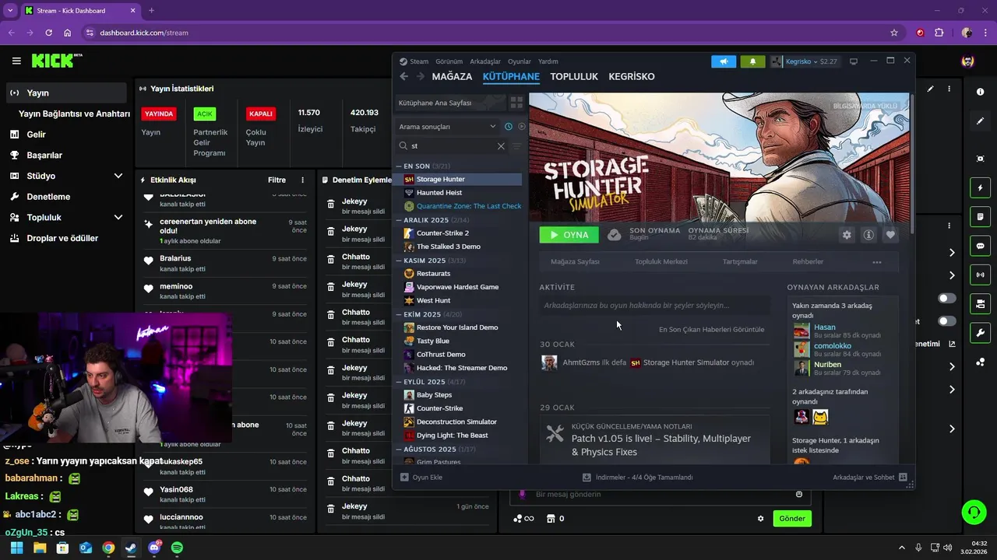Open advanced library filter options
This screenshot has height=560, width=997.
[517, 145]
